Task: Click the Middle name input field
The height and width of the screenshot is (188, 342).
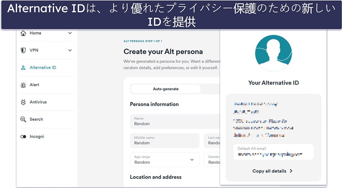Action: tap(165, 140)
